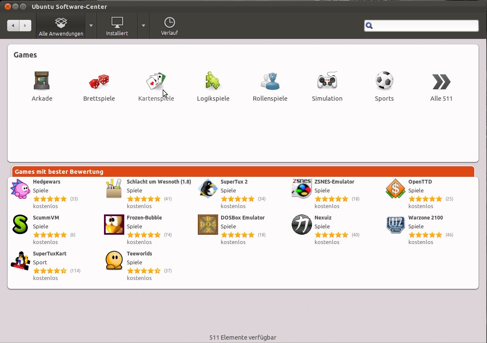487x343 pixels.
Task: Go back with the left arrow button
Action: click(13, 25)
